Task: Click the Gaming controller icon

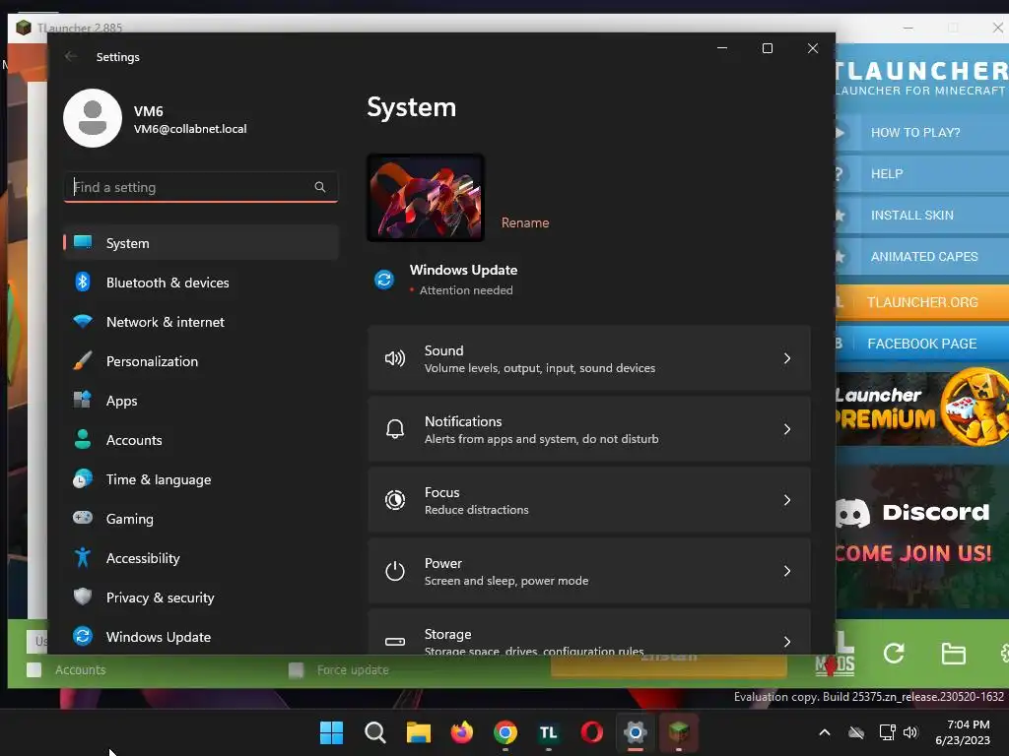Action: (x=83, y=518)
